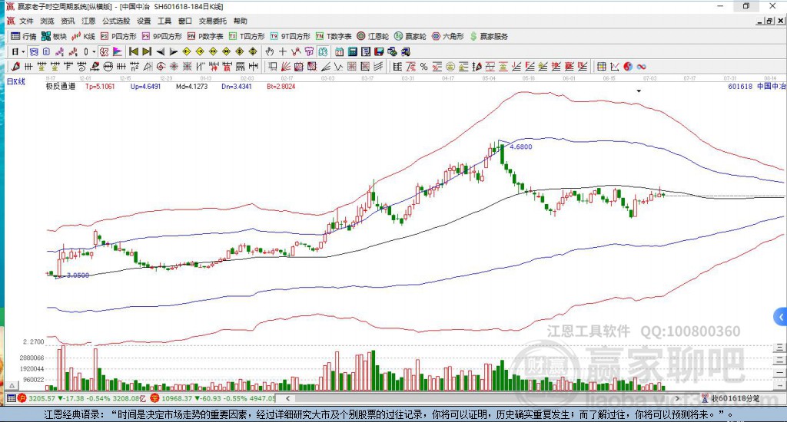This screenshot has width=787, height=422.
Task: Open the 9T四方形 tool
Action: click(x=290, y=37)
